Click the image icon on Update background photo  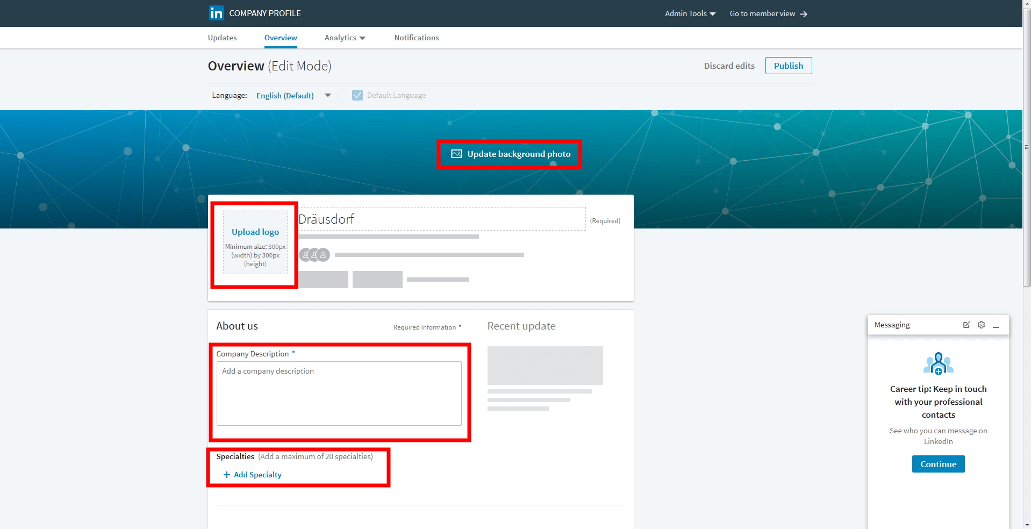[456, 154]
